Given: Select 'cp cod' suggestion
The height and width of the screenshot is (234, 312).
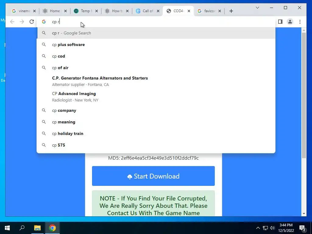Looking at the screenshot, I should [x=156, y=56].
